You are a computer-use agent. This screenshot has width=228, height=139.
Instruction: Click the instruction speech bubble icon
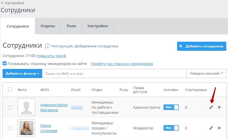point(47,46)
